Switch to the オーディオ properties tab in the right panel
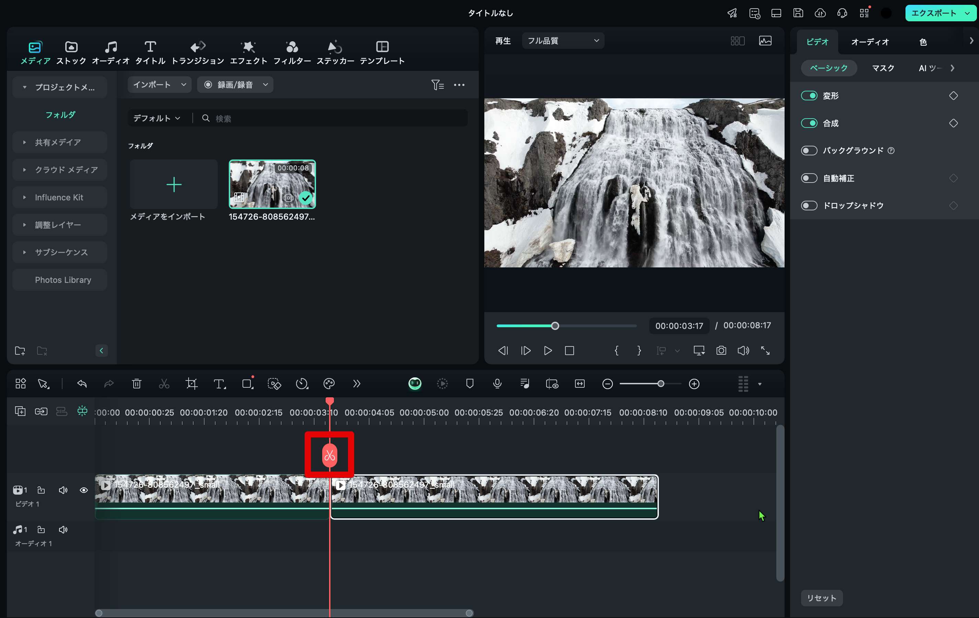 pos(870,42)
